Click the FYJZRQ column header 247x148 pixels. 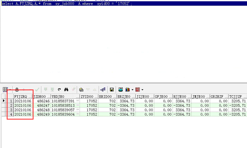tap(23, 96)
